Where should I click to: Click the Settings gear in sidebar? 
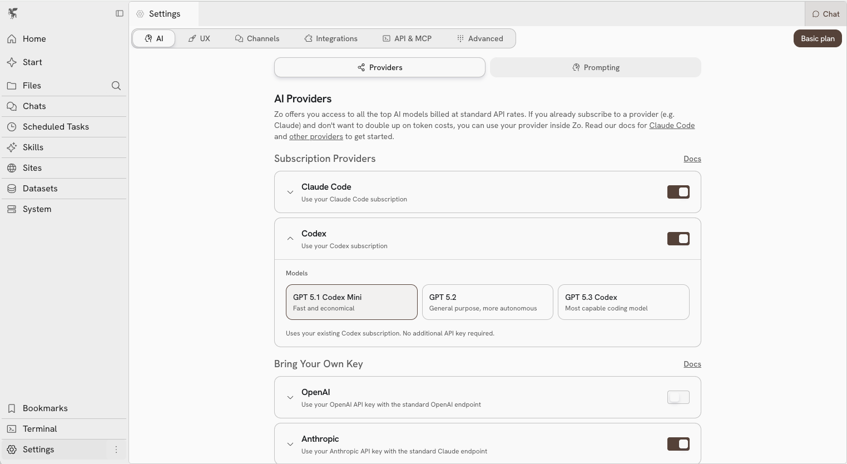click(12, 450)
